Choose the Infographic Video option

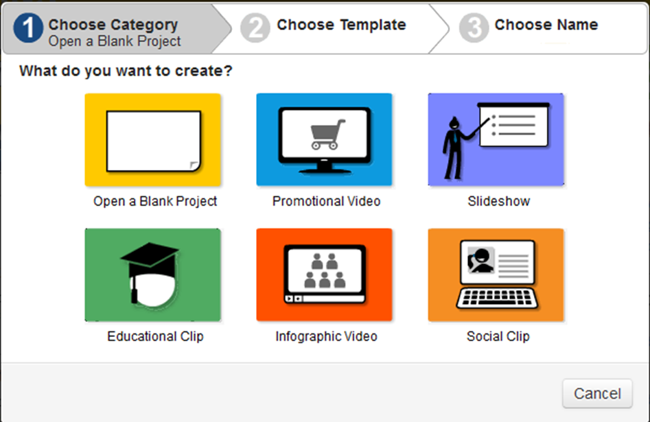[324, 274]
